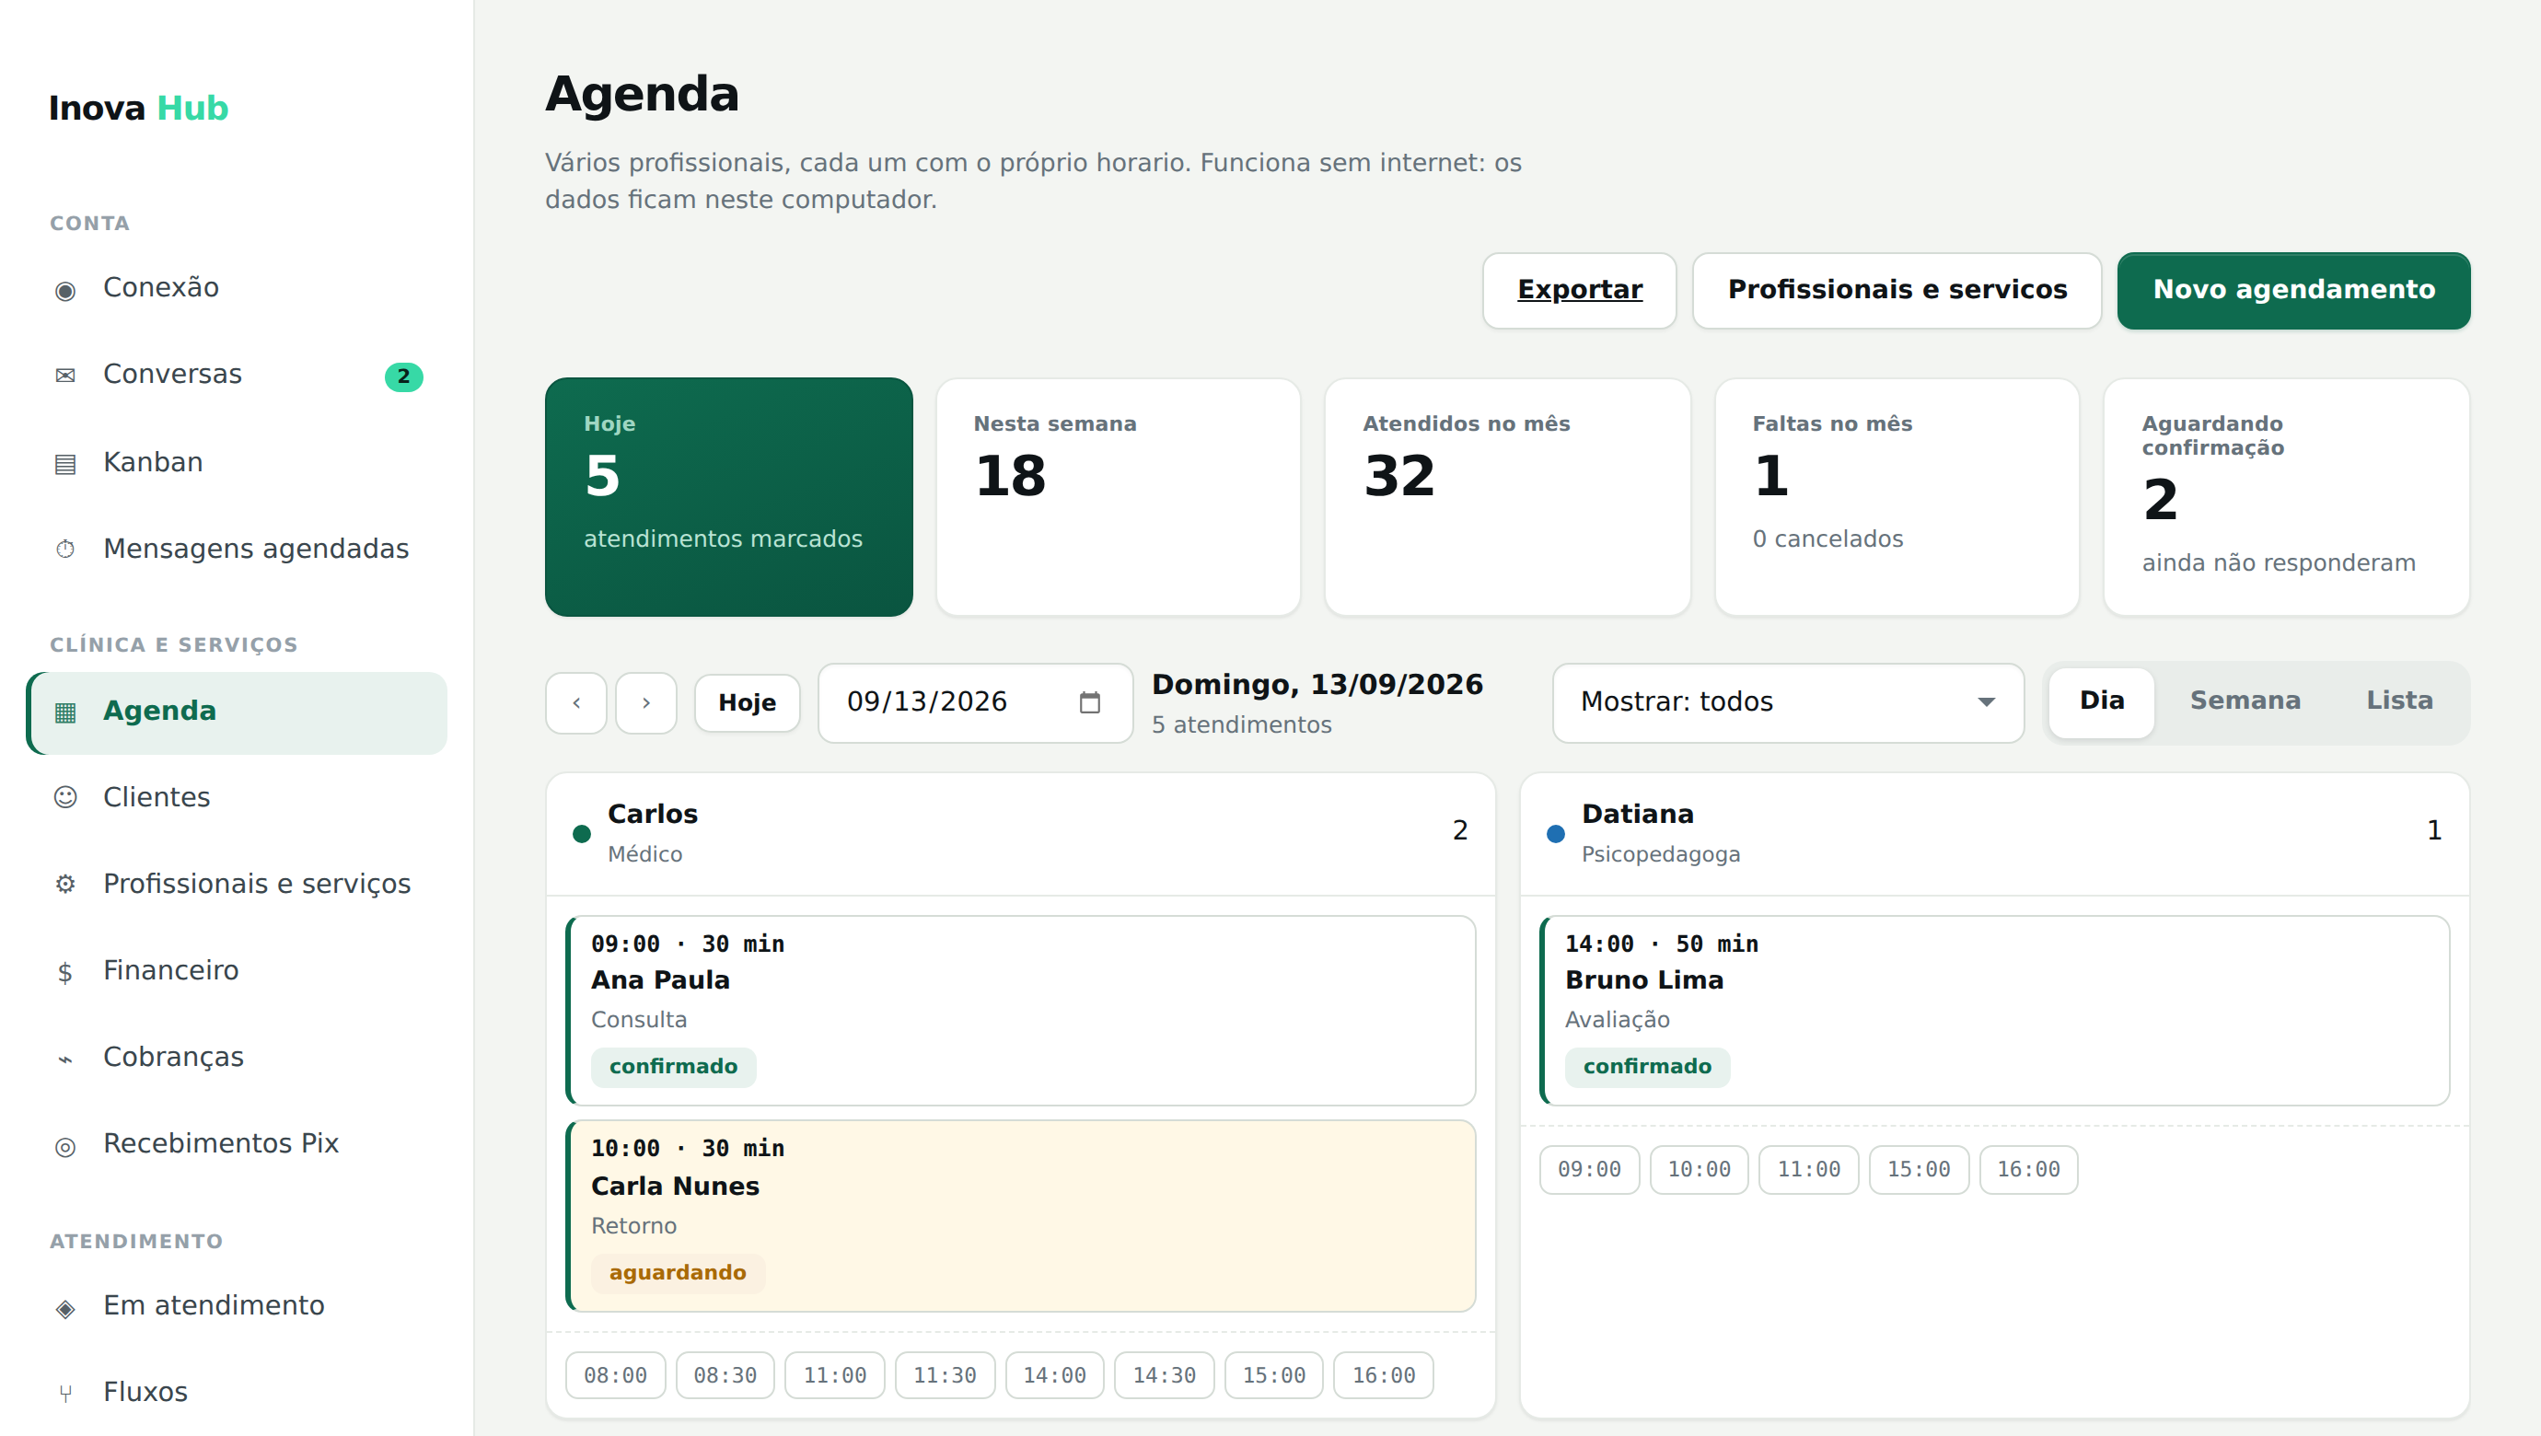This screenshot has width=2541, height=1436.
Task: Click Carlos's green color dot
Action: (x=582, y=833)
